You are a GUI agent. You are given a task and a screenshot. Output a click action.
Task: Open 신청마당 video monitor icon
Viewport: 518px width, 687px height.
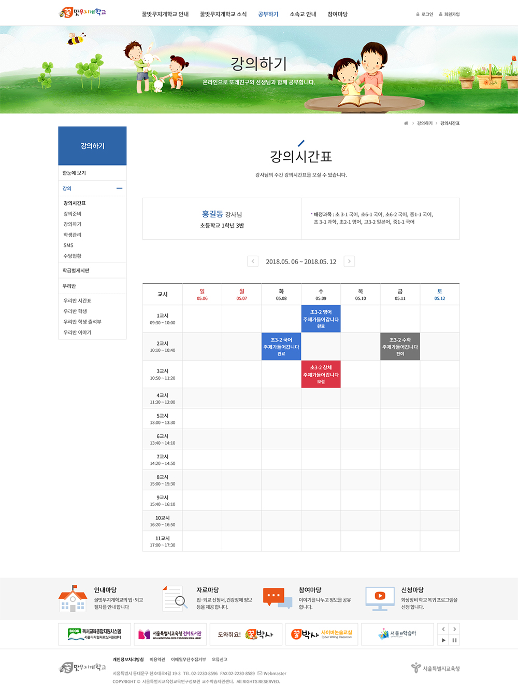380,598
